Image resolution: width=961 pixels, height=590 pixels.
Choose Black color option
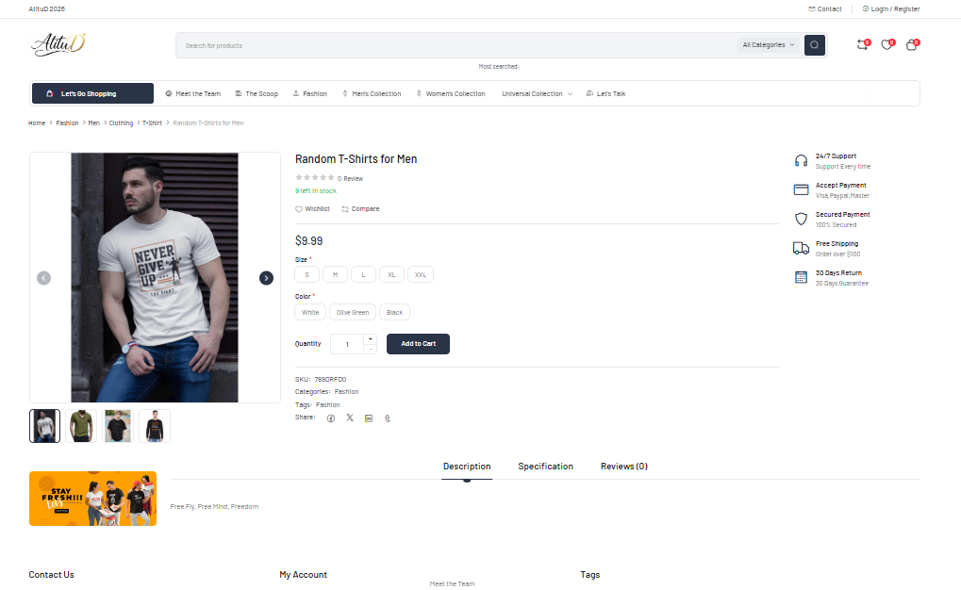(395, 312)
